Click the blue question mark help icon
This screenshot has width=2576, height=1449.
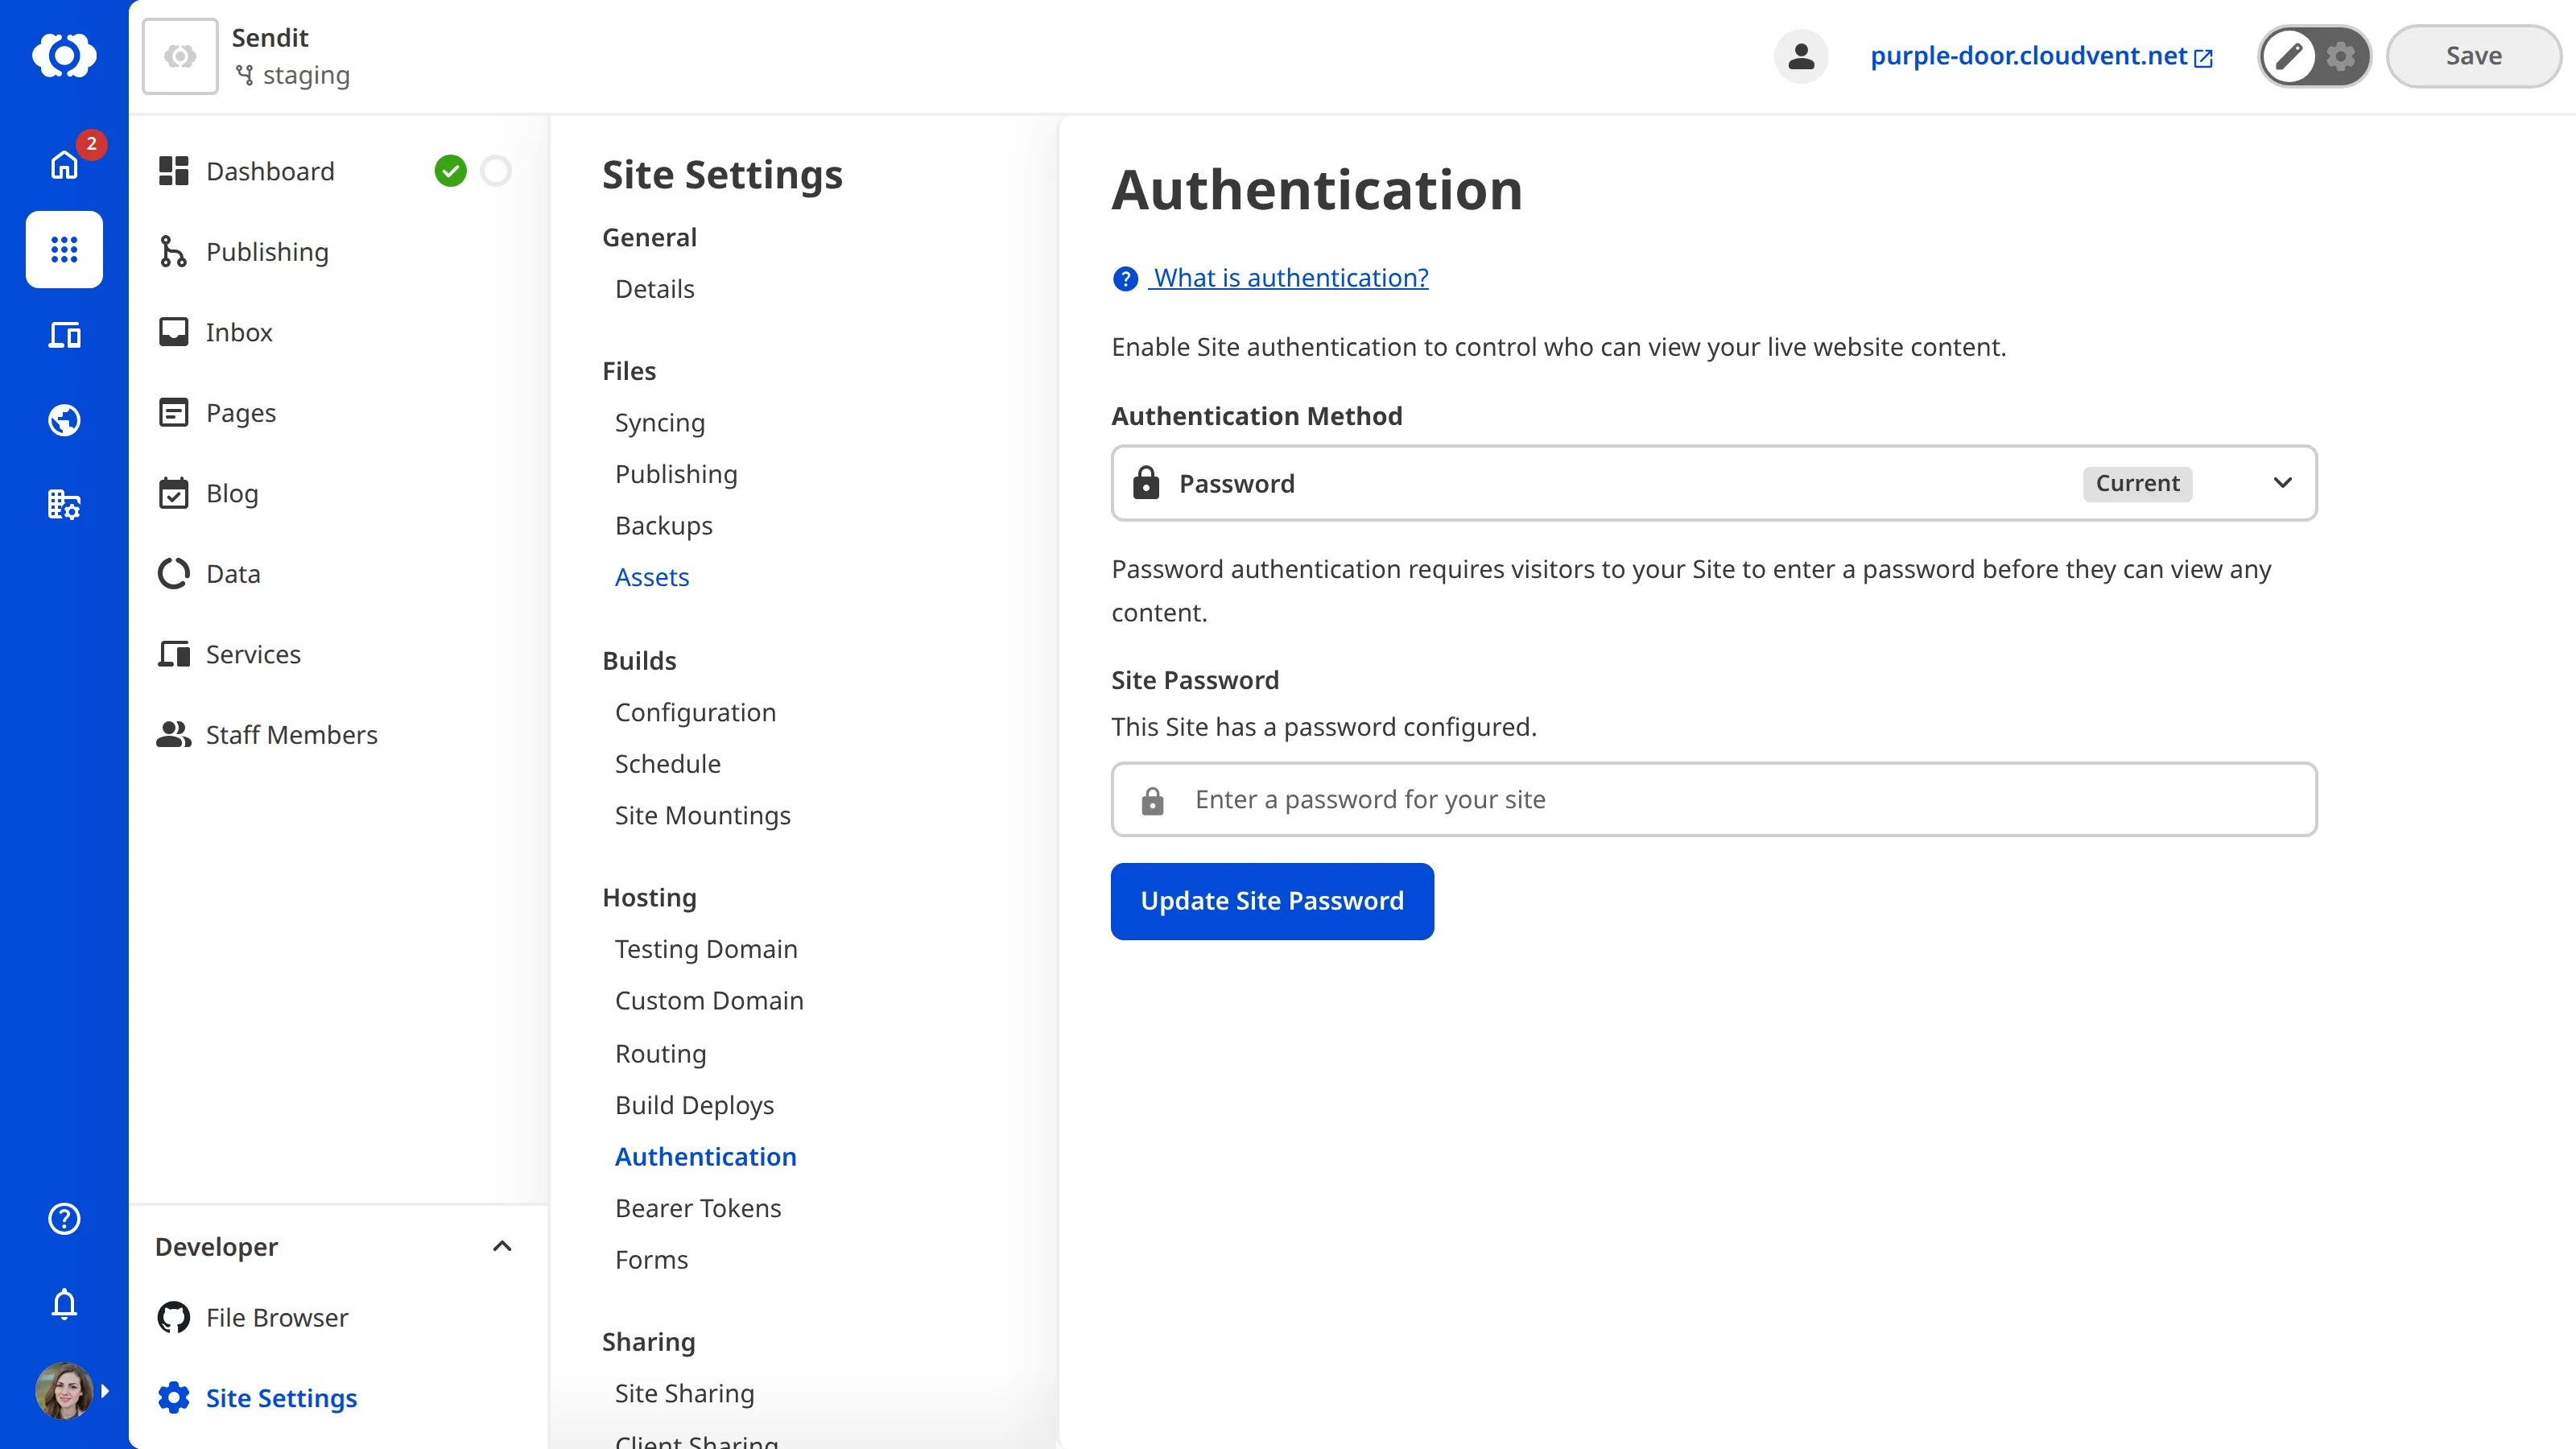tap(1125, 278)
